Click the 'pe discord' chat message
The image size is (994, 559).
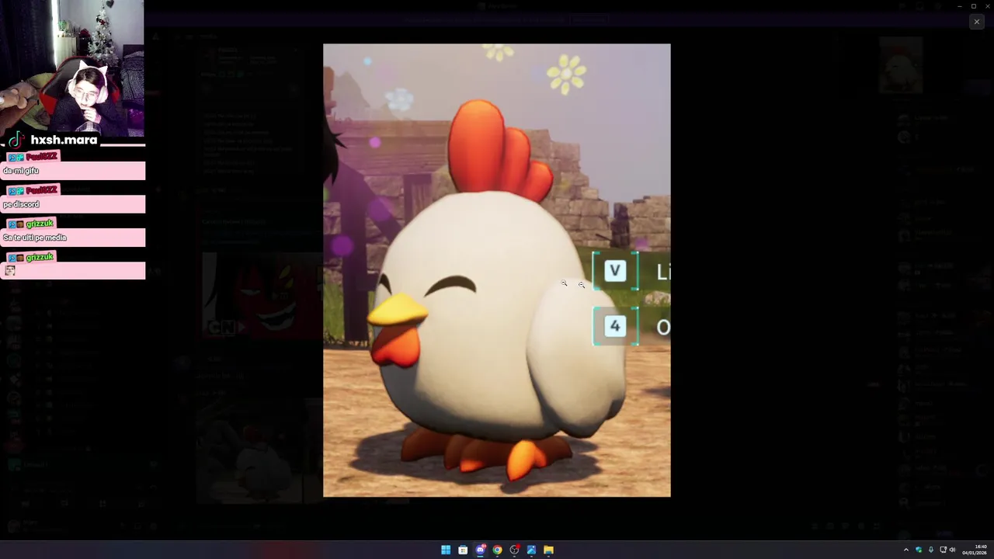coord(73,204)
